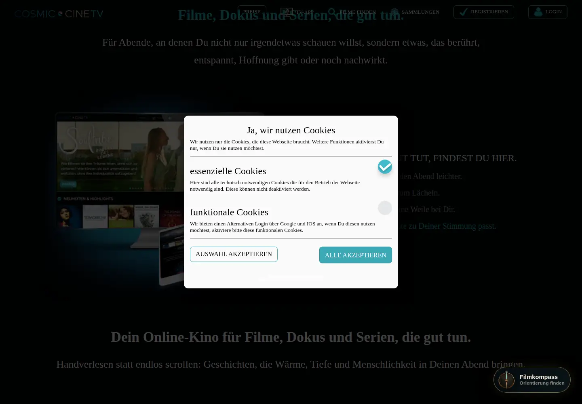582x404 pixels.
Task: Click the faint link below cookie buttons
Action: pos(292,277)
